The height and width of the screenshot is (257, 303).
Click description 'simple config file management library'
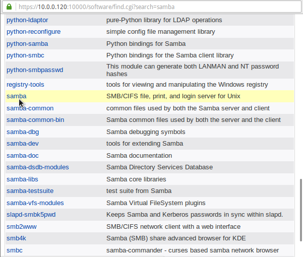[x=161, y=32]
